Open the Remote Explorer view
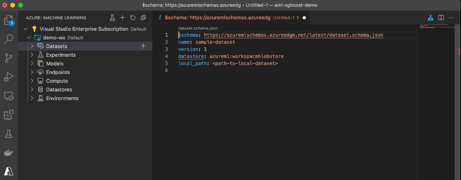This screenshot has height=180, width=461. [x=9, y=96]
